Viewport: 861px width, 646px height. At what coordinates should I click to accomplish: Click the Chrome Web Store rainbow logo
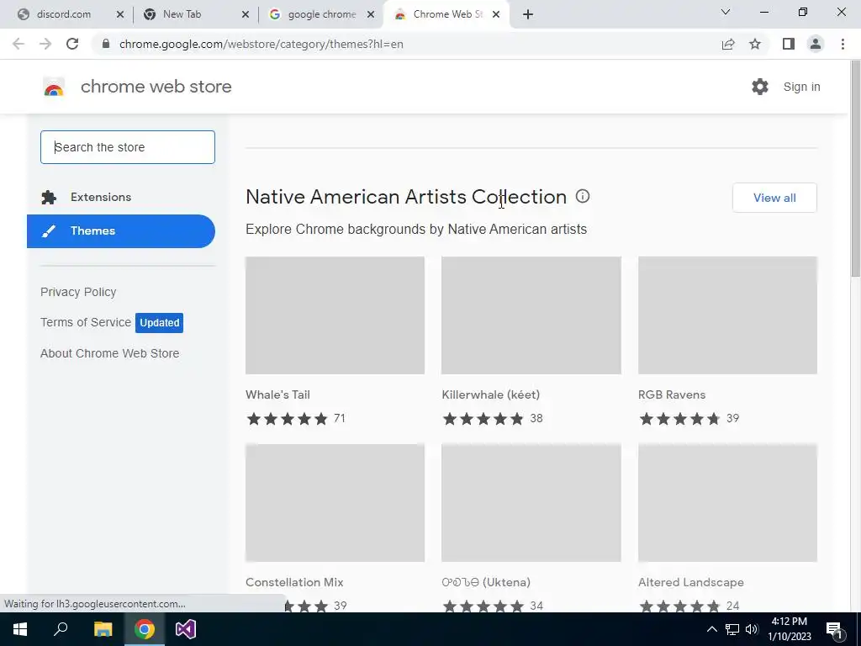coord(54,87)
